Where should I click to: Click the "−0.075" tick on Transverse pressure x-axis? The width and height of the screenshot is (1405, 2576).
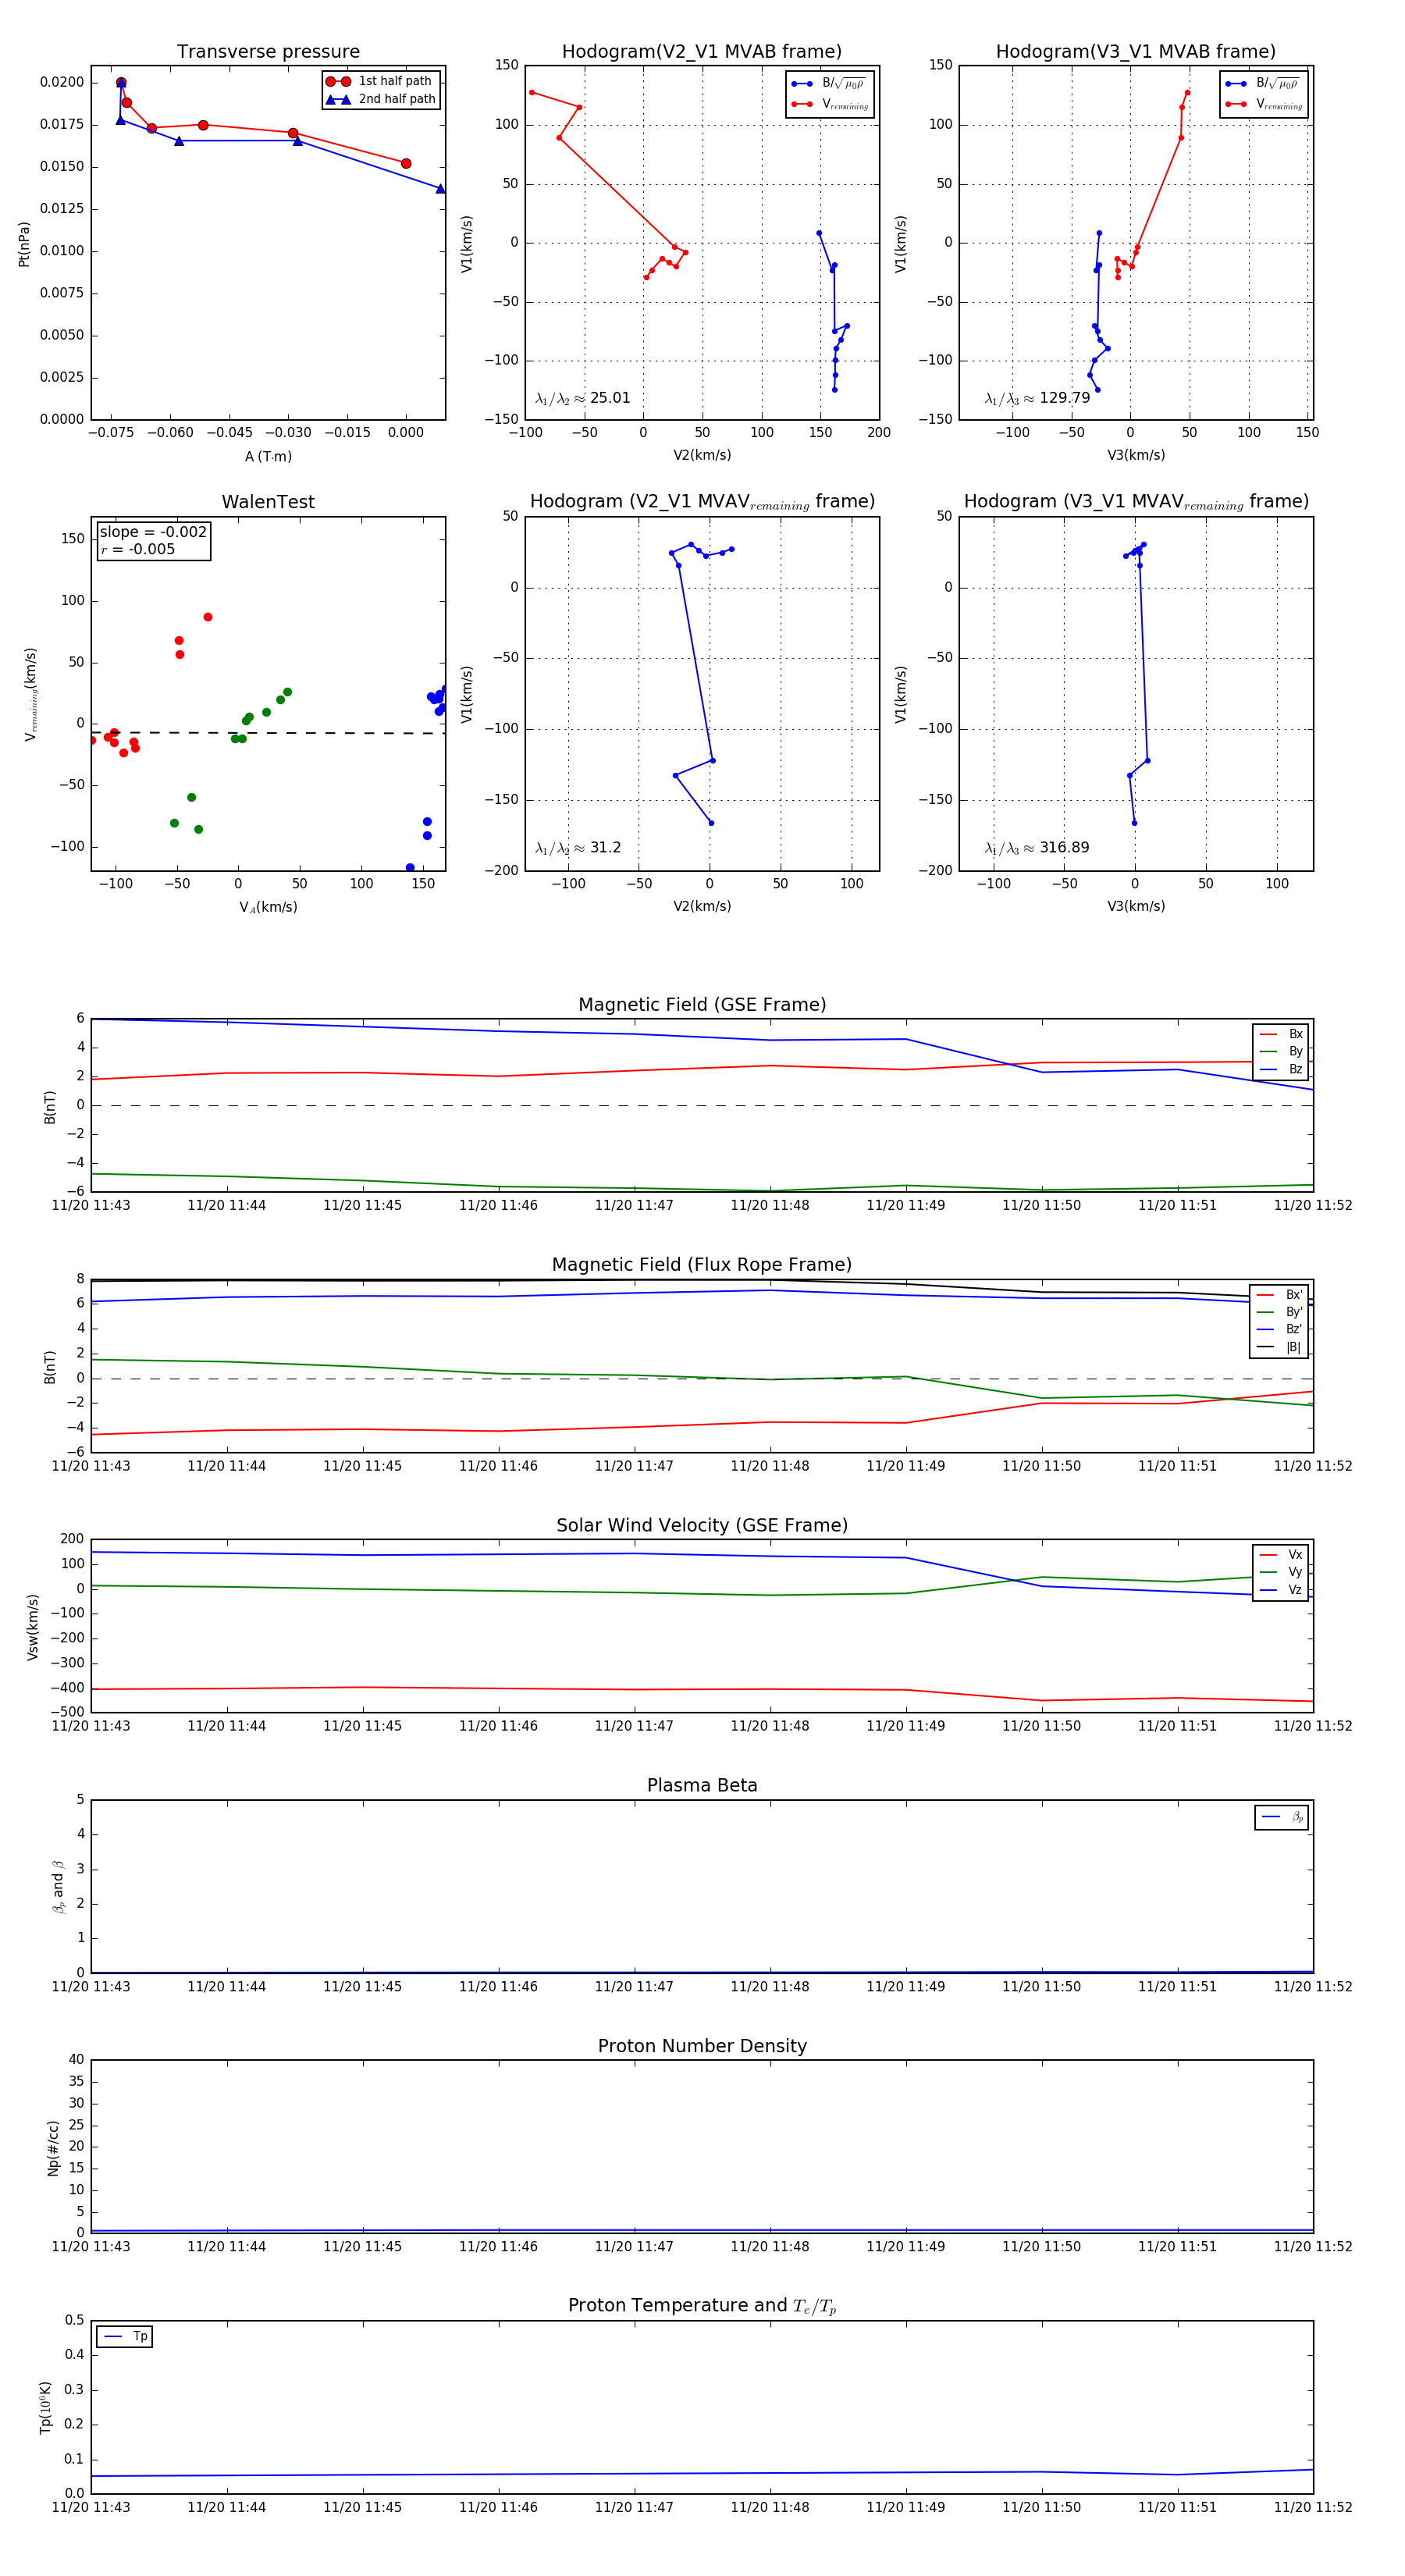(x=111, y=433)
